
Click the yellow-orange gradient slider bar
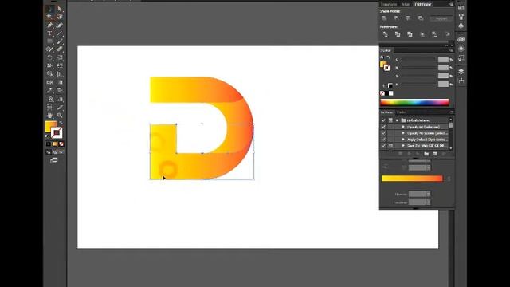(x=412, y=179)
